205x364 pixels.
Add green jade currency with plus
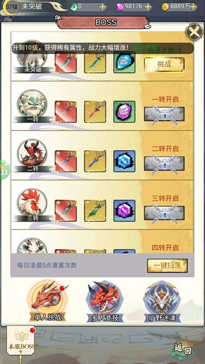tap(103, 7)
